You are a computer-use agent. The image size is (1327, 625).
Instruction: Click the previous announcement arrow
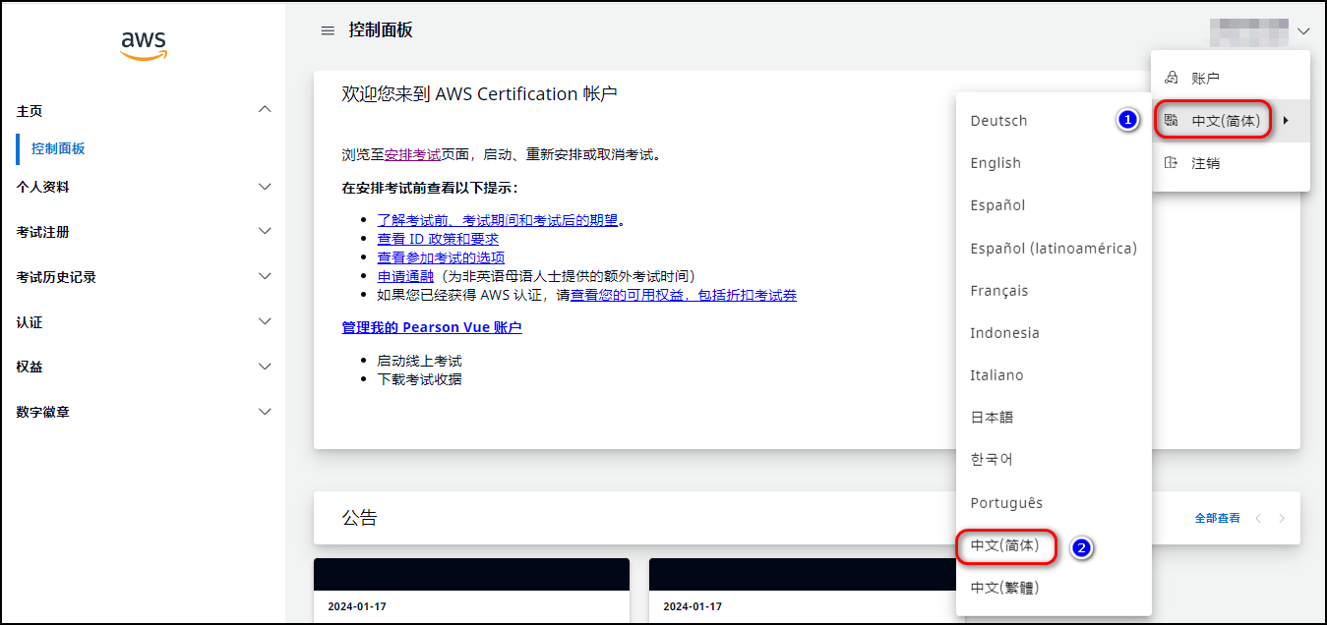coord(1258,518)
